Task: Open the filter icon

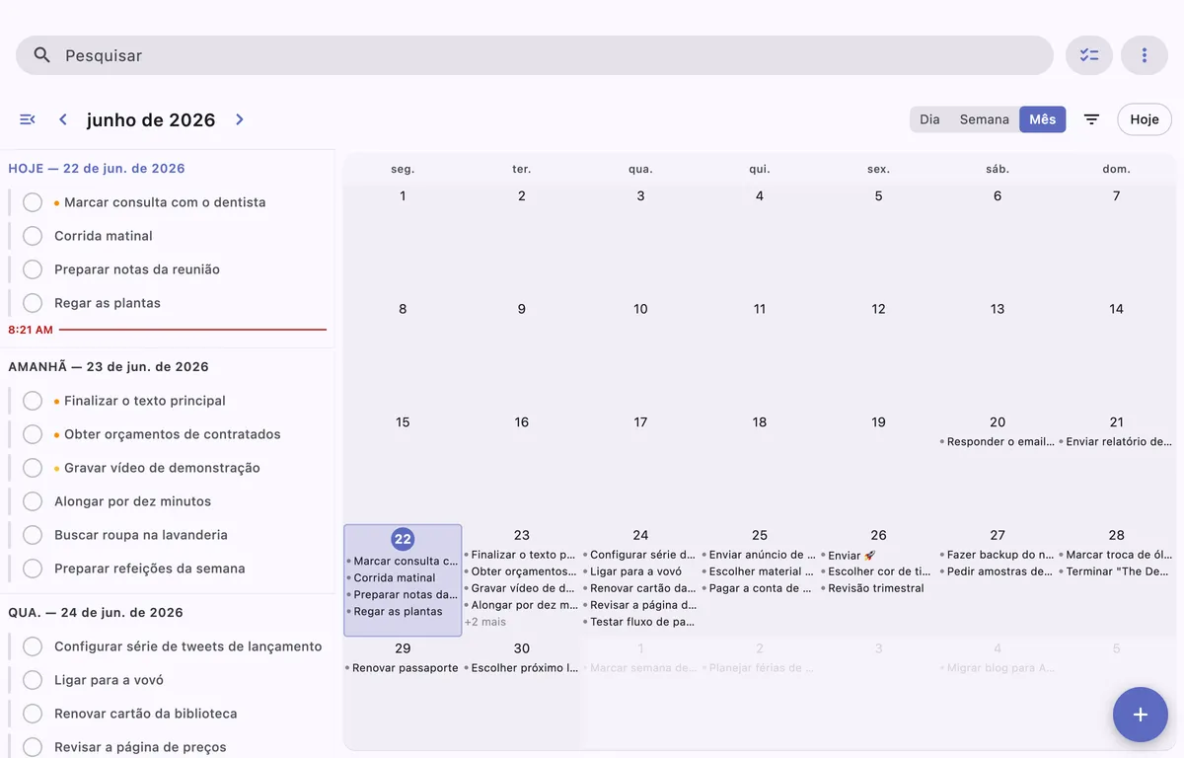Action: (1091, 119)
